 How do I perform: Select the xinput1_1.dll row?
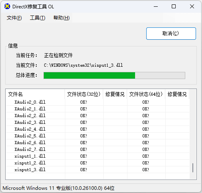98,156
